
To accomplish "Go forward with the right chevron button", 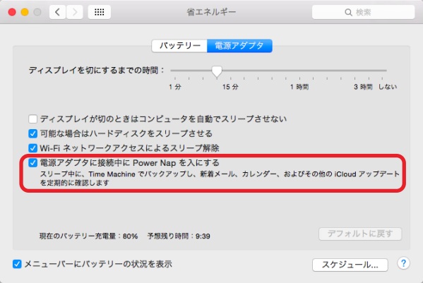I will point(75,12).
